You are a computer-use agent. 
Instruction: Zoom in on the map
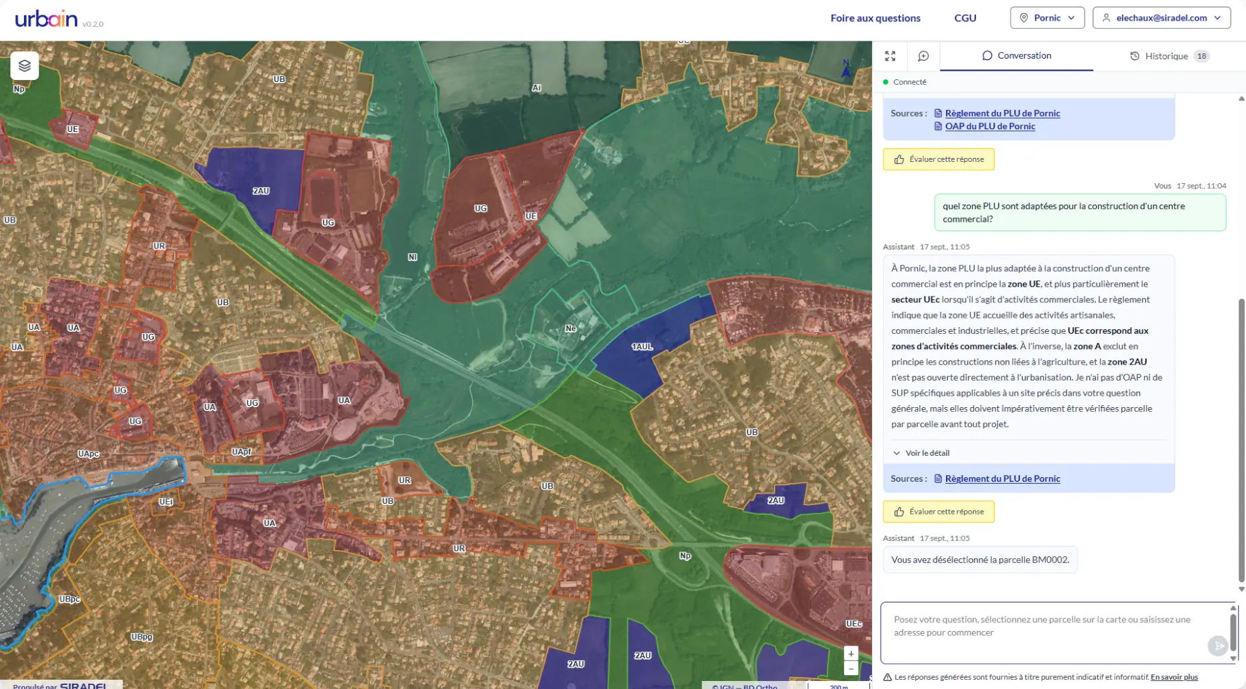click(851, 654)
